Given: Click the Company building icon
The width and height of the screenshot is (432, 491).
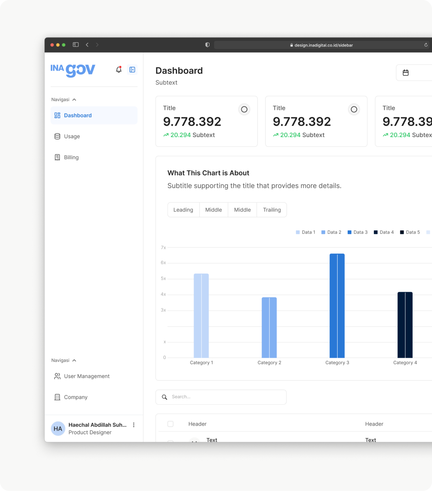Looking at the screenshot, I should coord(57,397).
